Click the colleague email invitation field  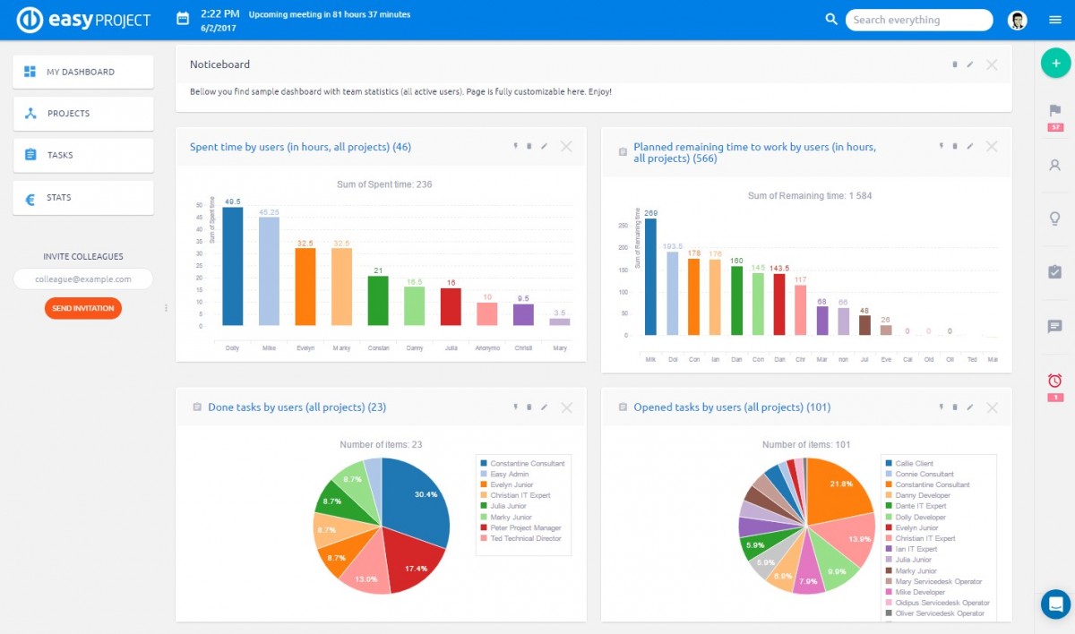tap(82, 278)
